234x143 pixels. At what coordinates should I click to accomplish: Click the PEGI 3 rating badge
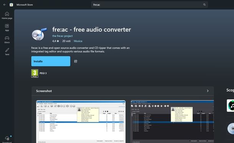pyautogui.click(x=35, y=73)
